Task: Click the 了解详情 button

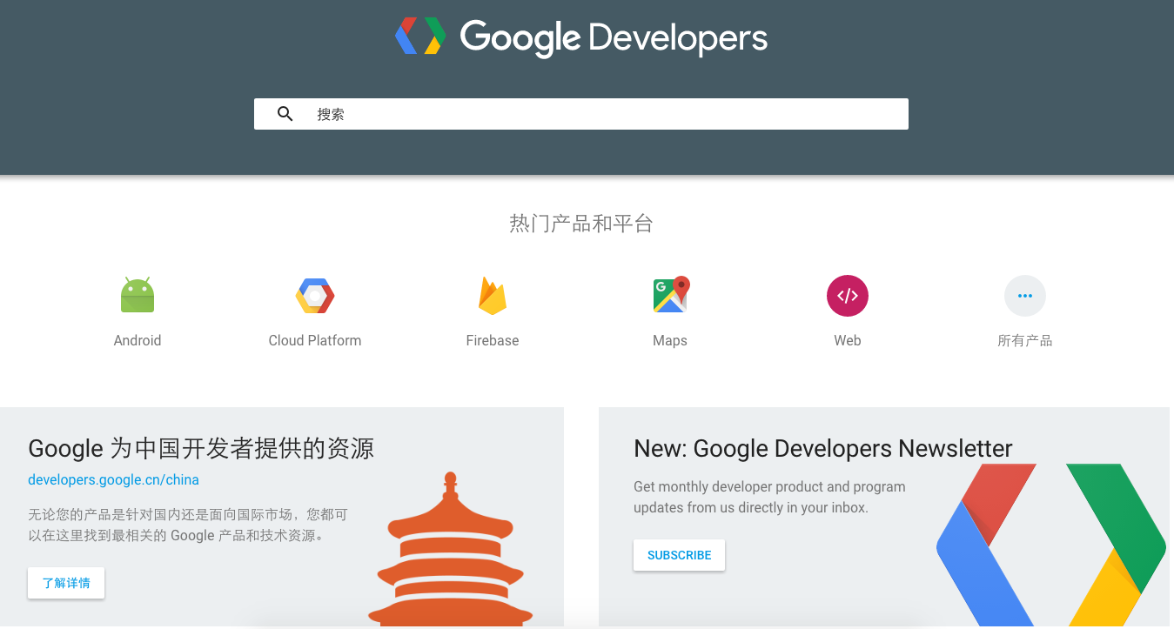Action: (x=66, y=583)
